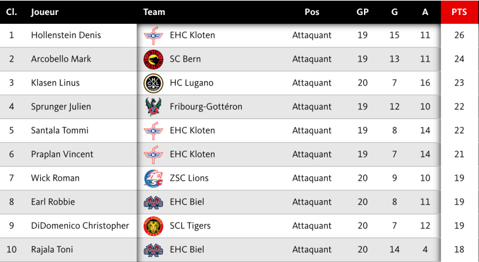The height and width of the screenshot is (262, 479).
Task: Click Wick Roman's points value 19
Action: pos(459,178)
